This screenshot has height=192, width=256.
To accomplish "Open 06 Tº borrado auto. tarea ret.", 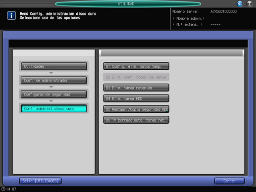I will click(136, 120).
